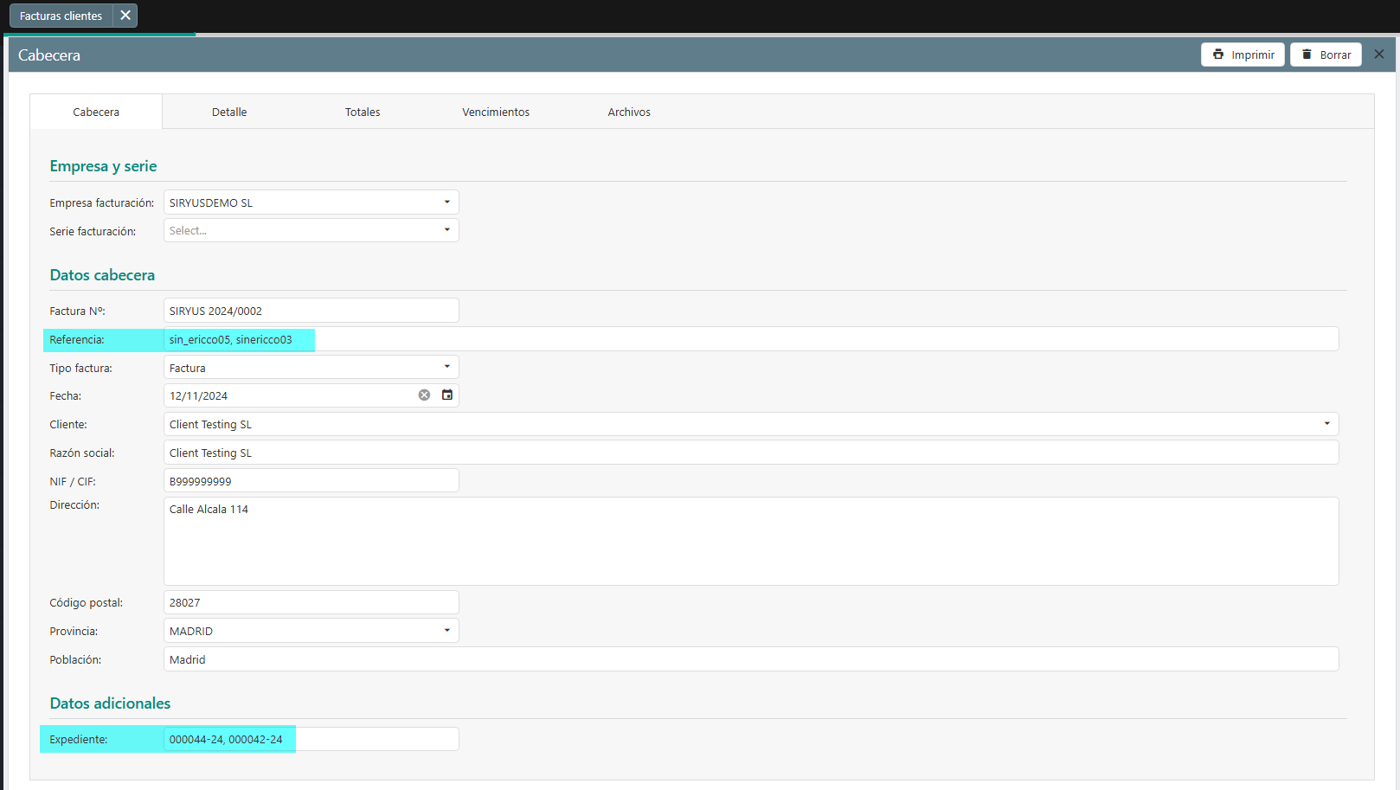Switch to the Totales tab

pos(363,112)
